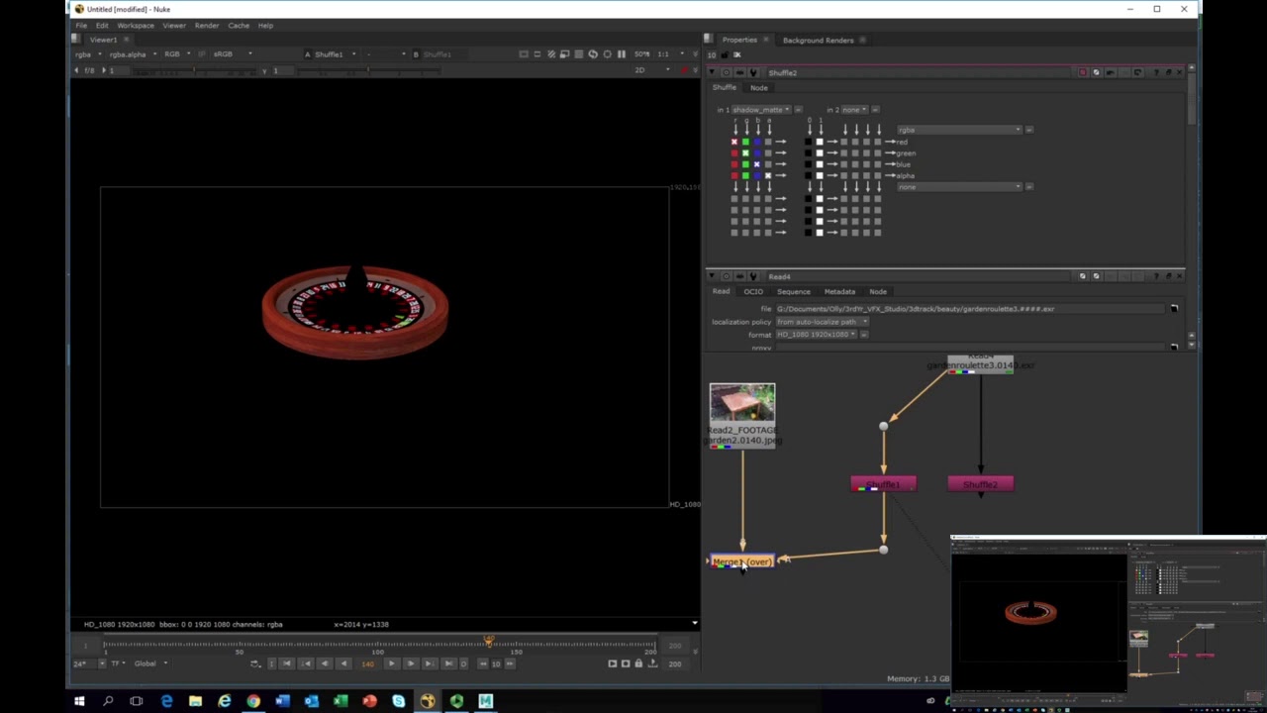Image resolution: width=1267 pixels, height=713 pixels.
Task: Step back one frame
Action: coord(325,663)
